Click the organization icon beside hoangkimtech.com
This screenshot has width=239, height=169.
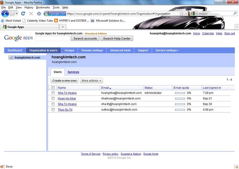pos(11,57)
